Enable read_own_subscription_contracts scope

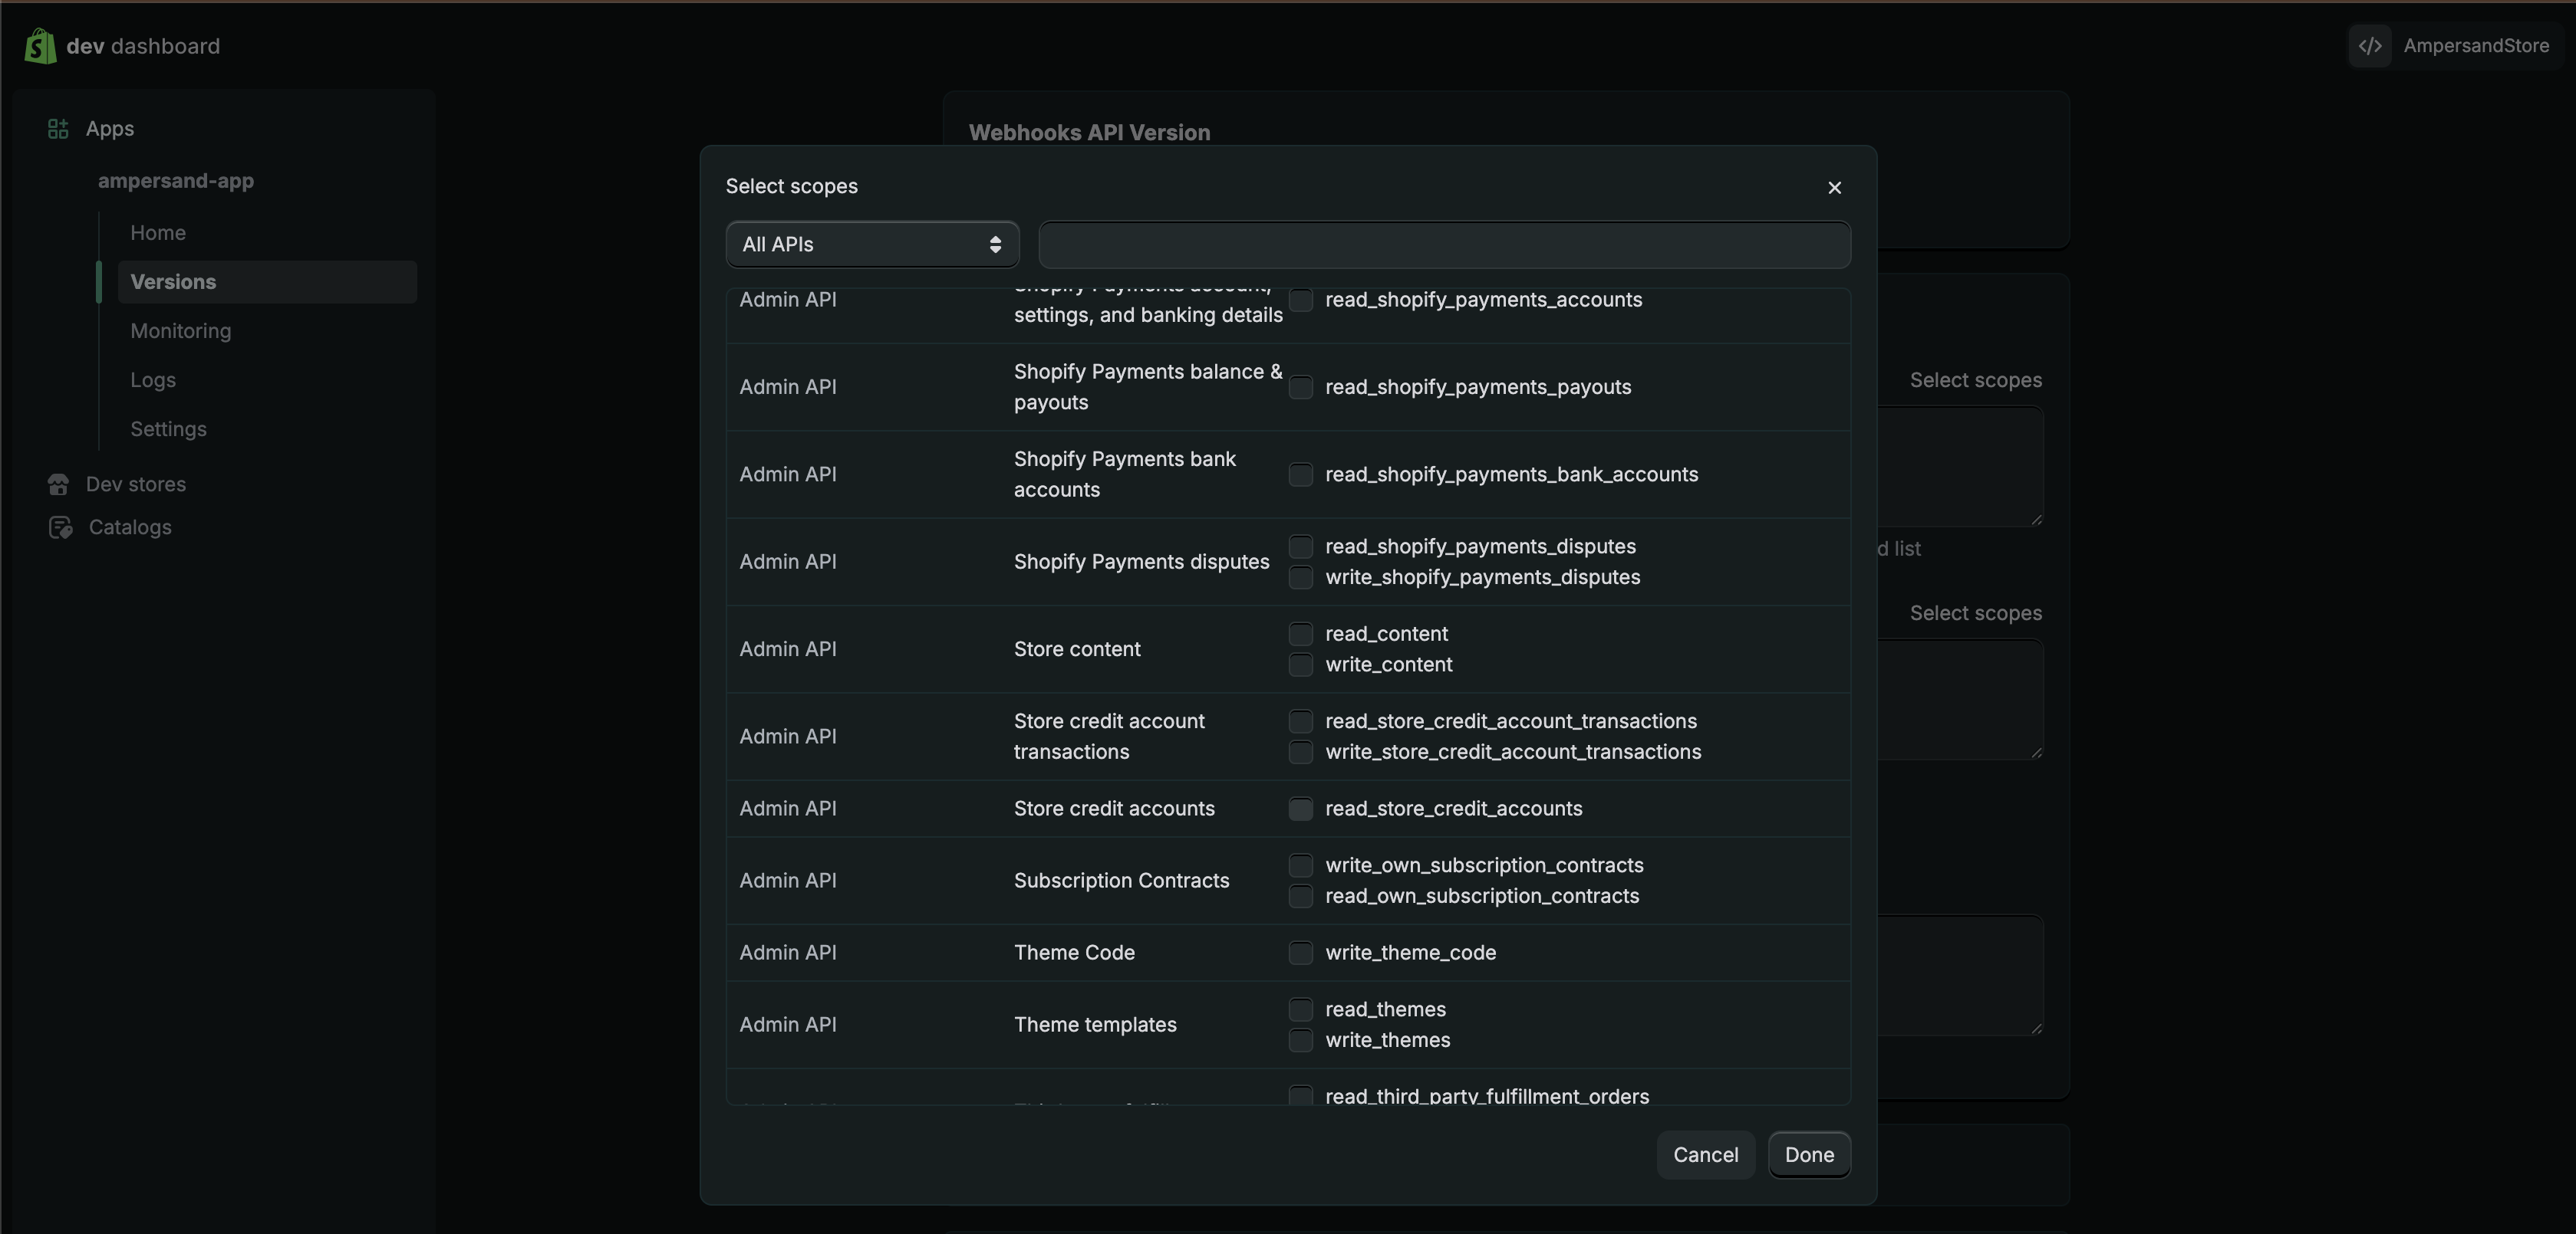tap(1301, 896)
